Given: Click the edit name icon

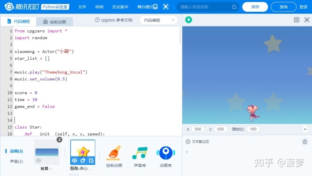Looking at the screenshot, I should 234,7.
